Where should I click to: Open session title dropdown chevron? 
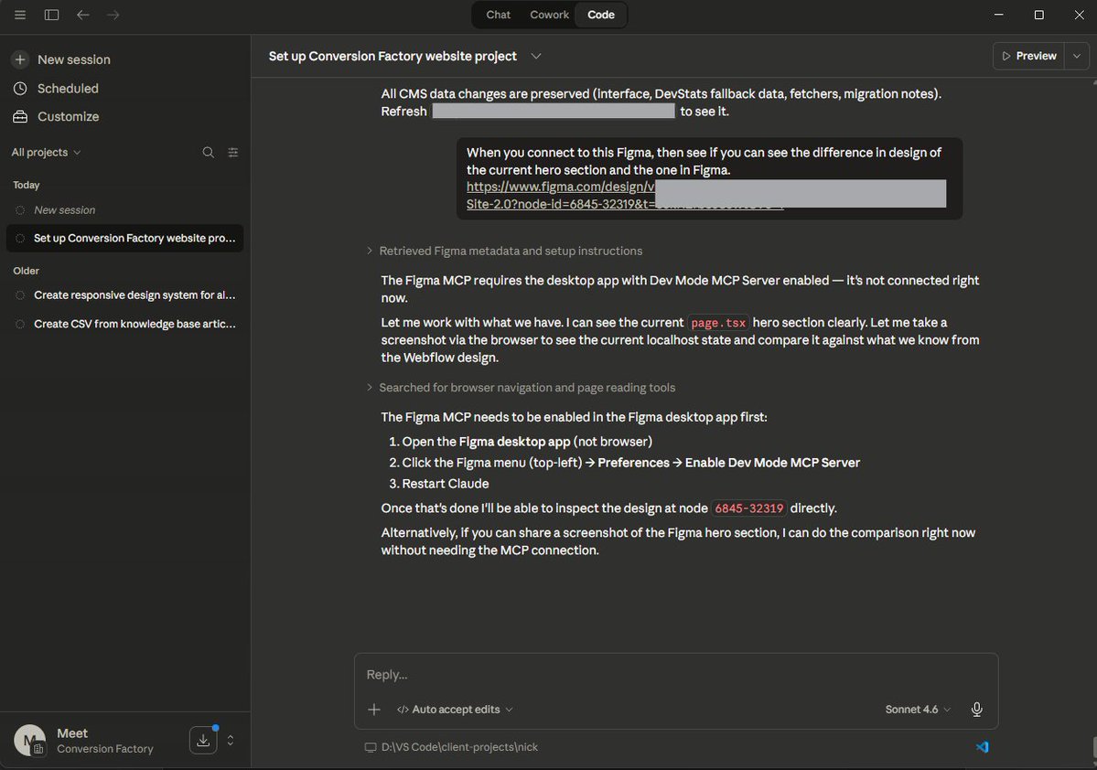(536, 56)
